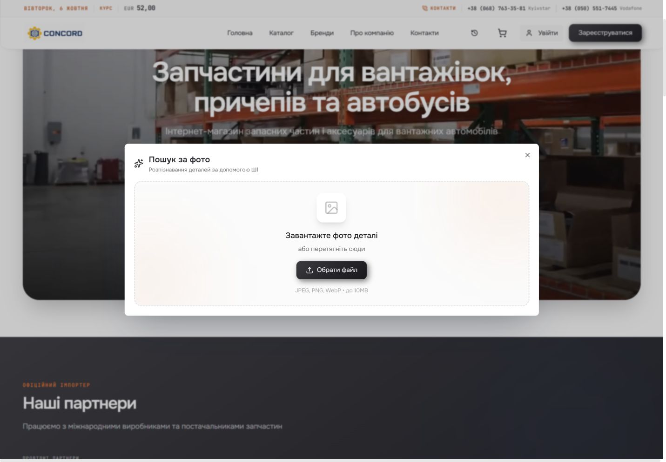Screen dimensions: 666x462
Task: Click the Завантажте фото деталі heading
Action: pyautogui.click(x=331, y=236)
